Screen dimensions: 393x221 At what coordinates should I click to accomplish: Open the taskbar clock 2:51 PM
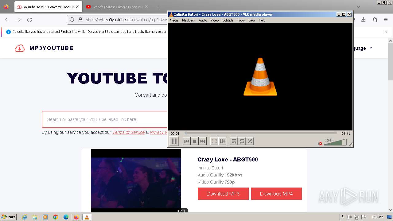click(377, 217)
